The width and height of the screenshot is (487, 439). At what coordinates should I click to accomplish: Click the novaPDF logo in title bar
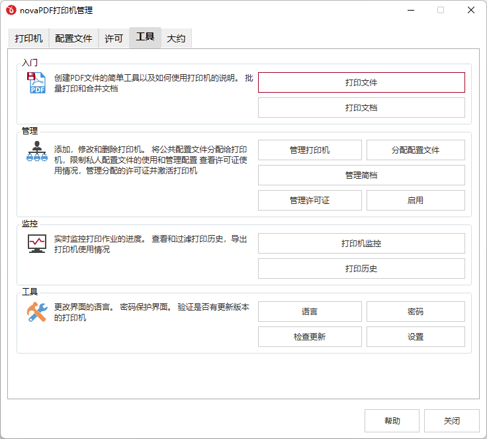coord(11,10)
